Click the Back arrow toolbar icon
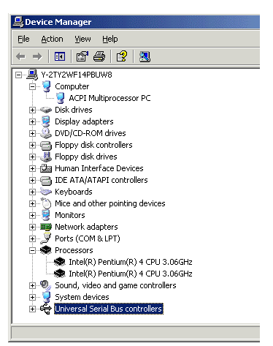 (20, 57)
